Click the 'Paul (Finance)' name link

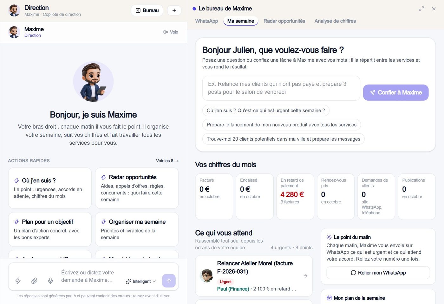click(x=233, y=289)
